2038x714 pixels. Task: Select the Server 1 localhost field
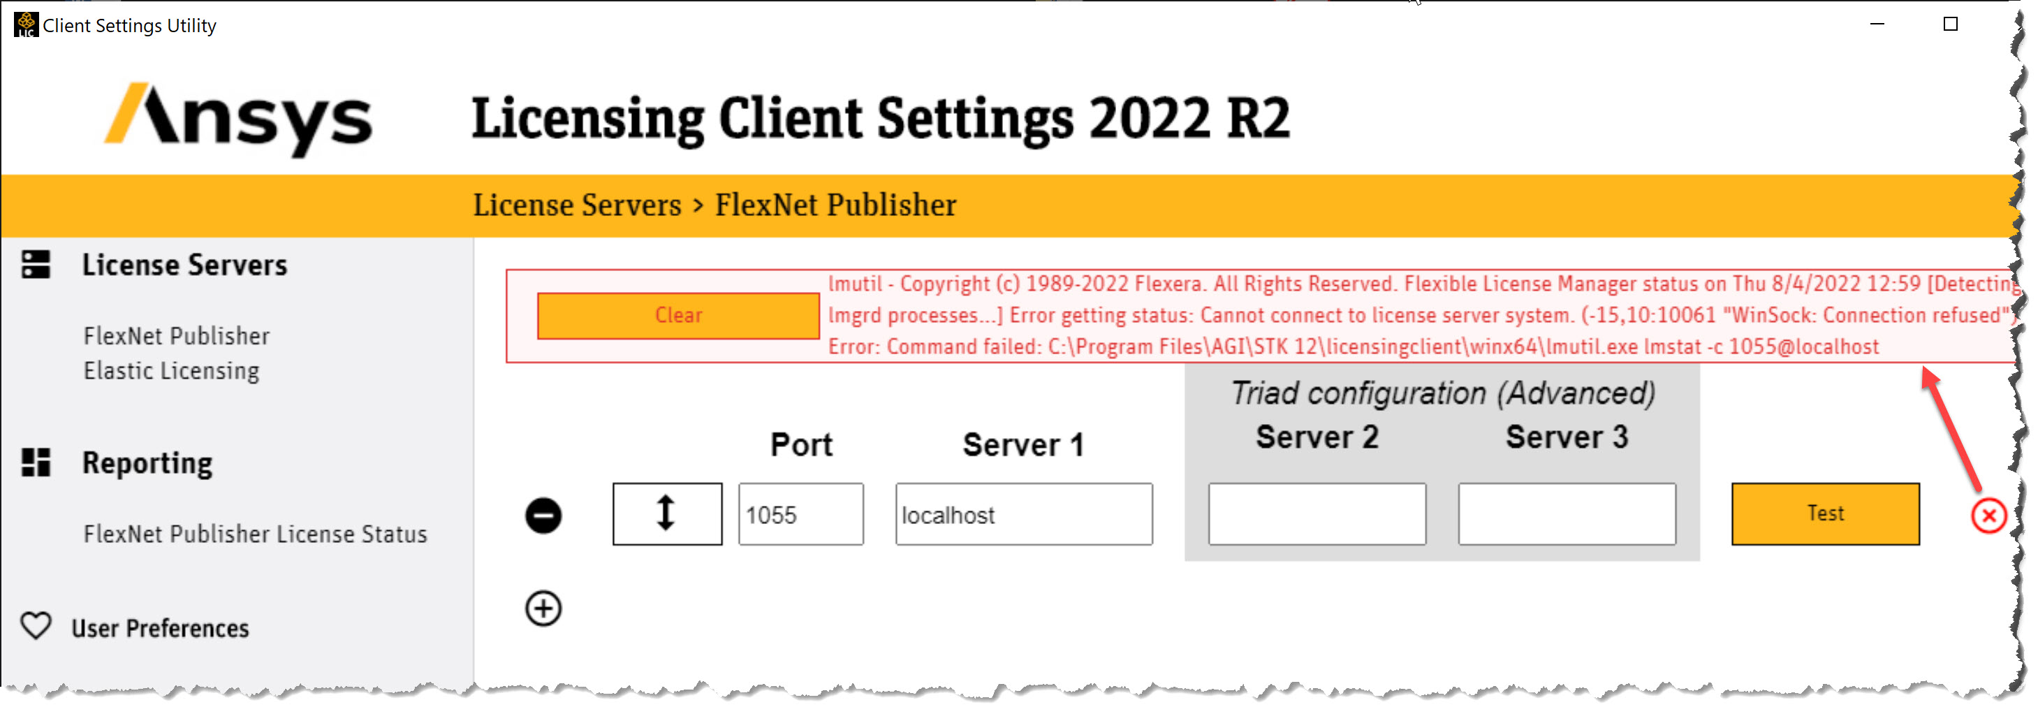(1022, 514)
